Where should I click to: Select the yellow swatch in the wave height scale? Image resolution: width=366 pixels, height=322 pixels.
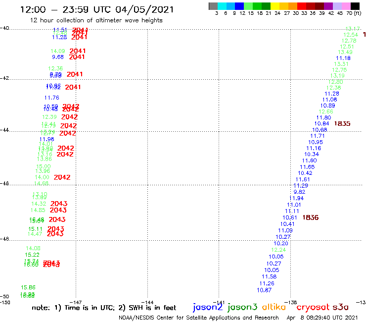(275, 6)
